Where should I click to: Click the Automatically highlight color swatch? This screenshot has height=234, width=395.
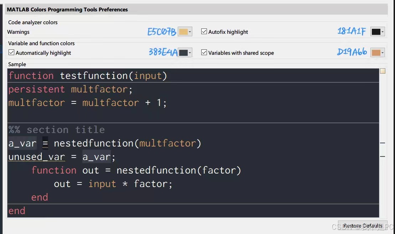[183, 53]
